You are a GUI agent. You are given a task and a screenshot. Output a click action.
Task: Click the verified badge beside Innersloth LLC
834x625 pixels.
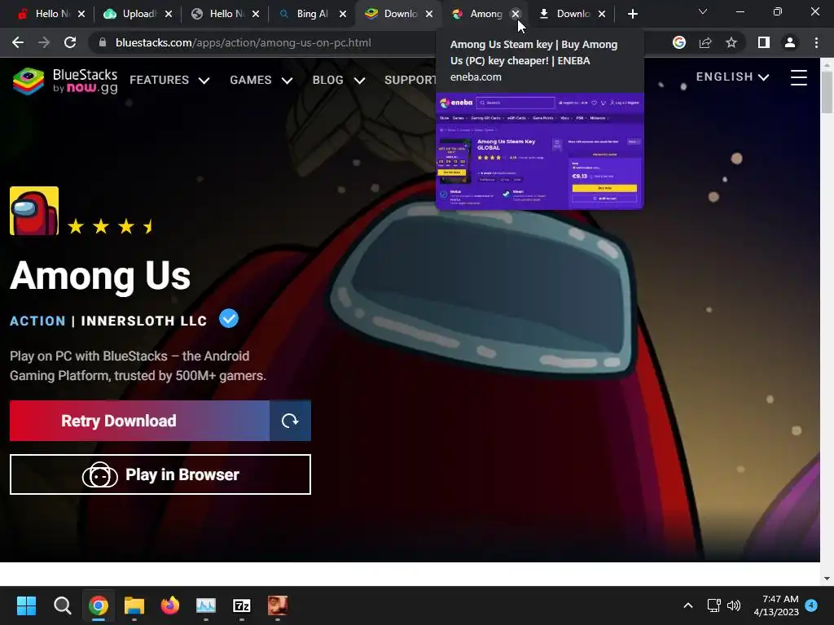point(229,319)
